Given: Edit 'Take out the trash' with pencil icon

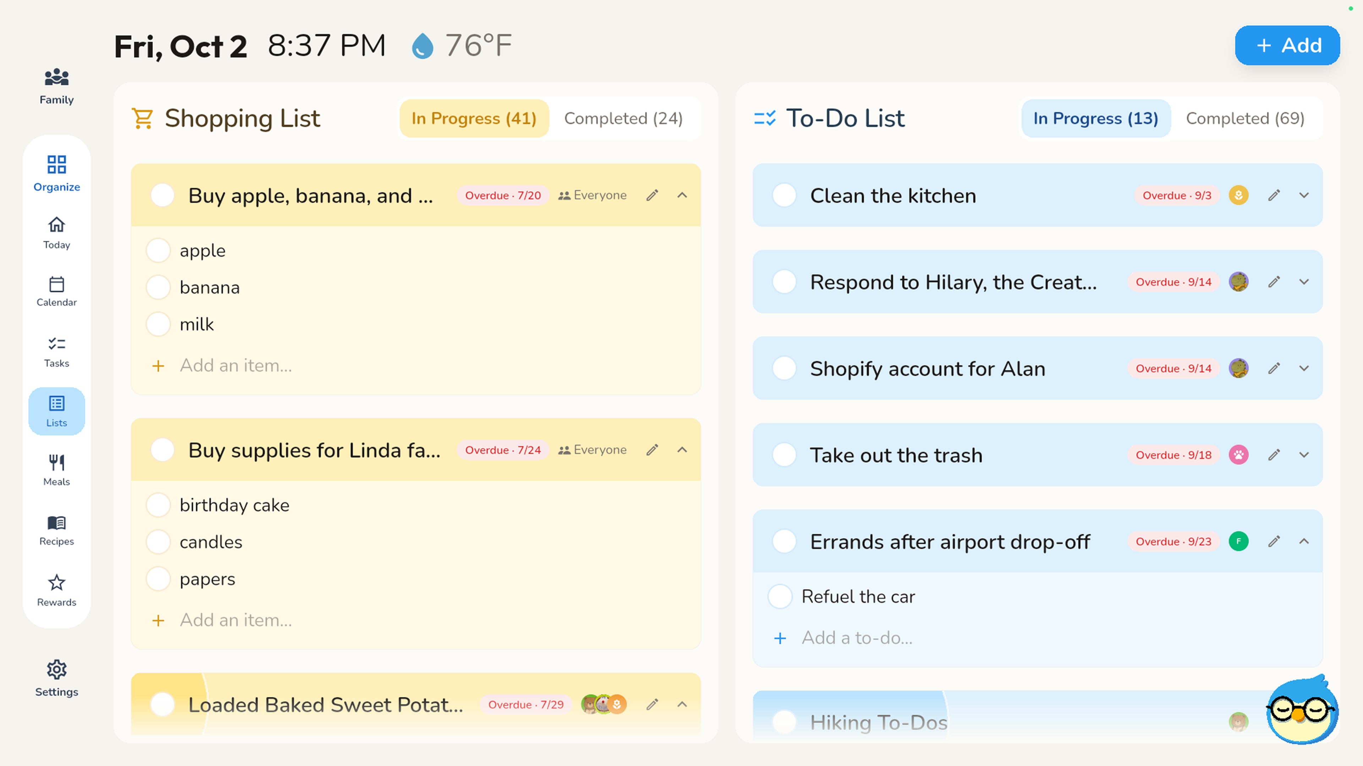Looking at the screenshot, I should pyautogui.click(x=1274, y=455).
